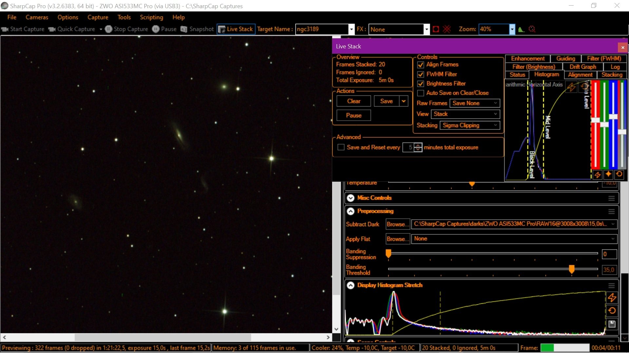This screenshot has width=629, height=353.
Task: Close the Live Stack panel
Action: 623,47
